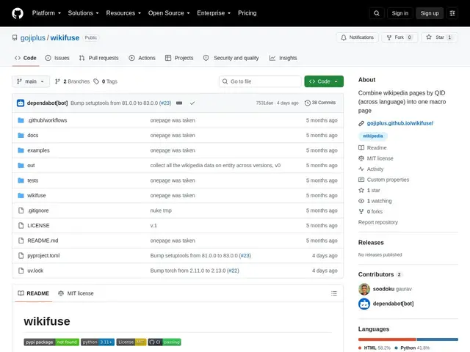Image resolution: width=470 pixels, height=352 pixels.
Task: Click the CI passing badge
Action: tap(164, 342)
